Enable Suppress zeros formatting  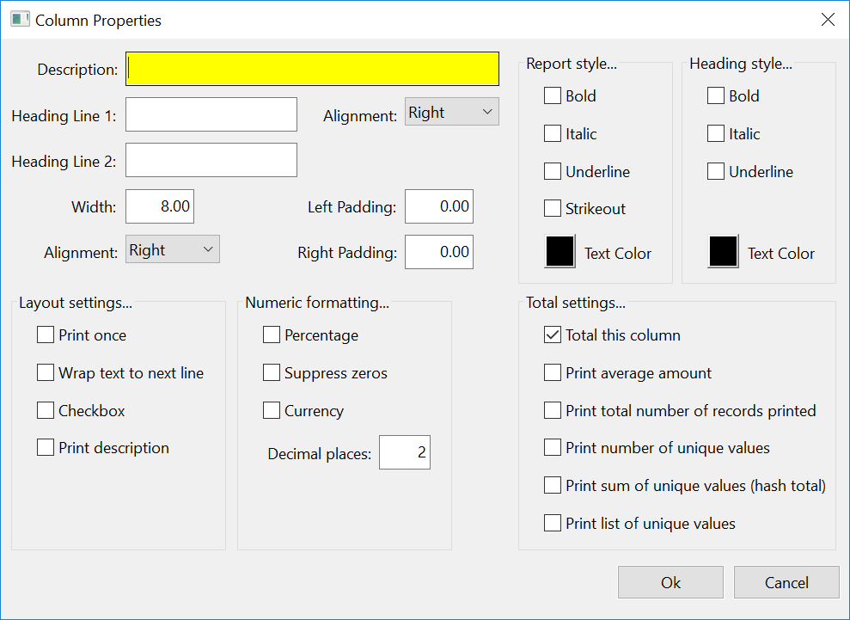(272, 373)
